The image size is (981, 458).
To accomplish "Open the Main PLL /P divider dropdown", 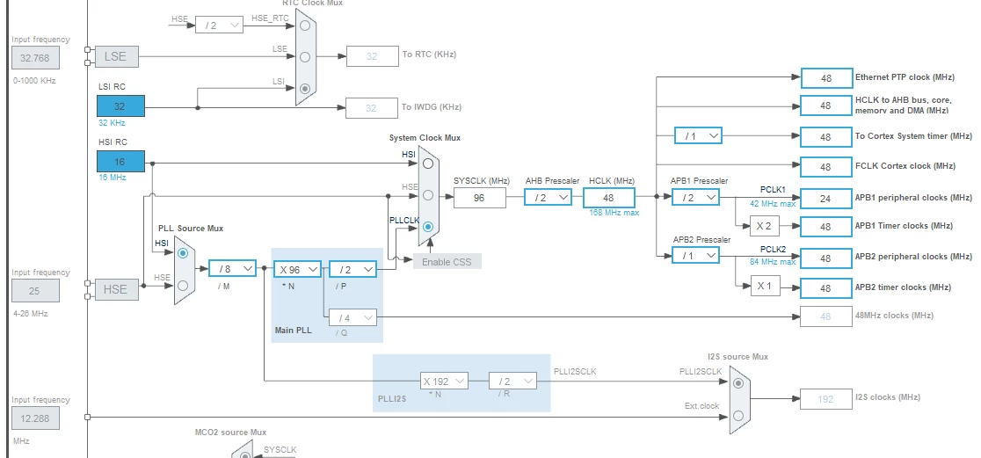I will (x=352, y=270).
